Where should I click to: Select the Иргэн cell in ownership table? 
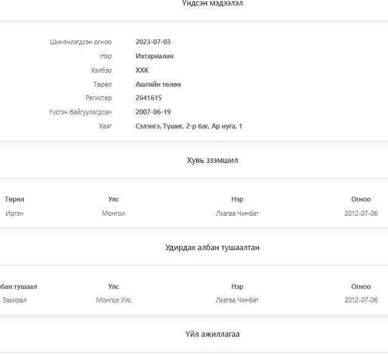click(x=15, y=213)
